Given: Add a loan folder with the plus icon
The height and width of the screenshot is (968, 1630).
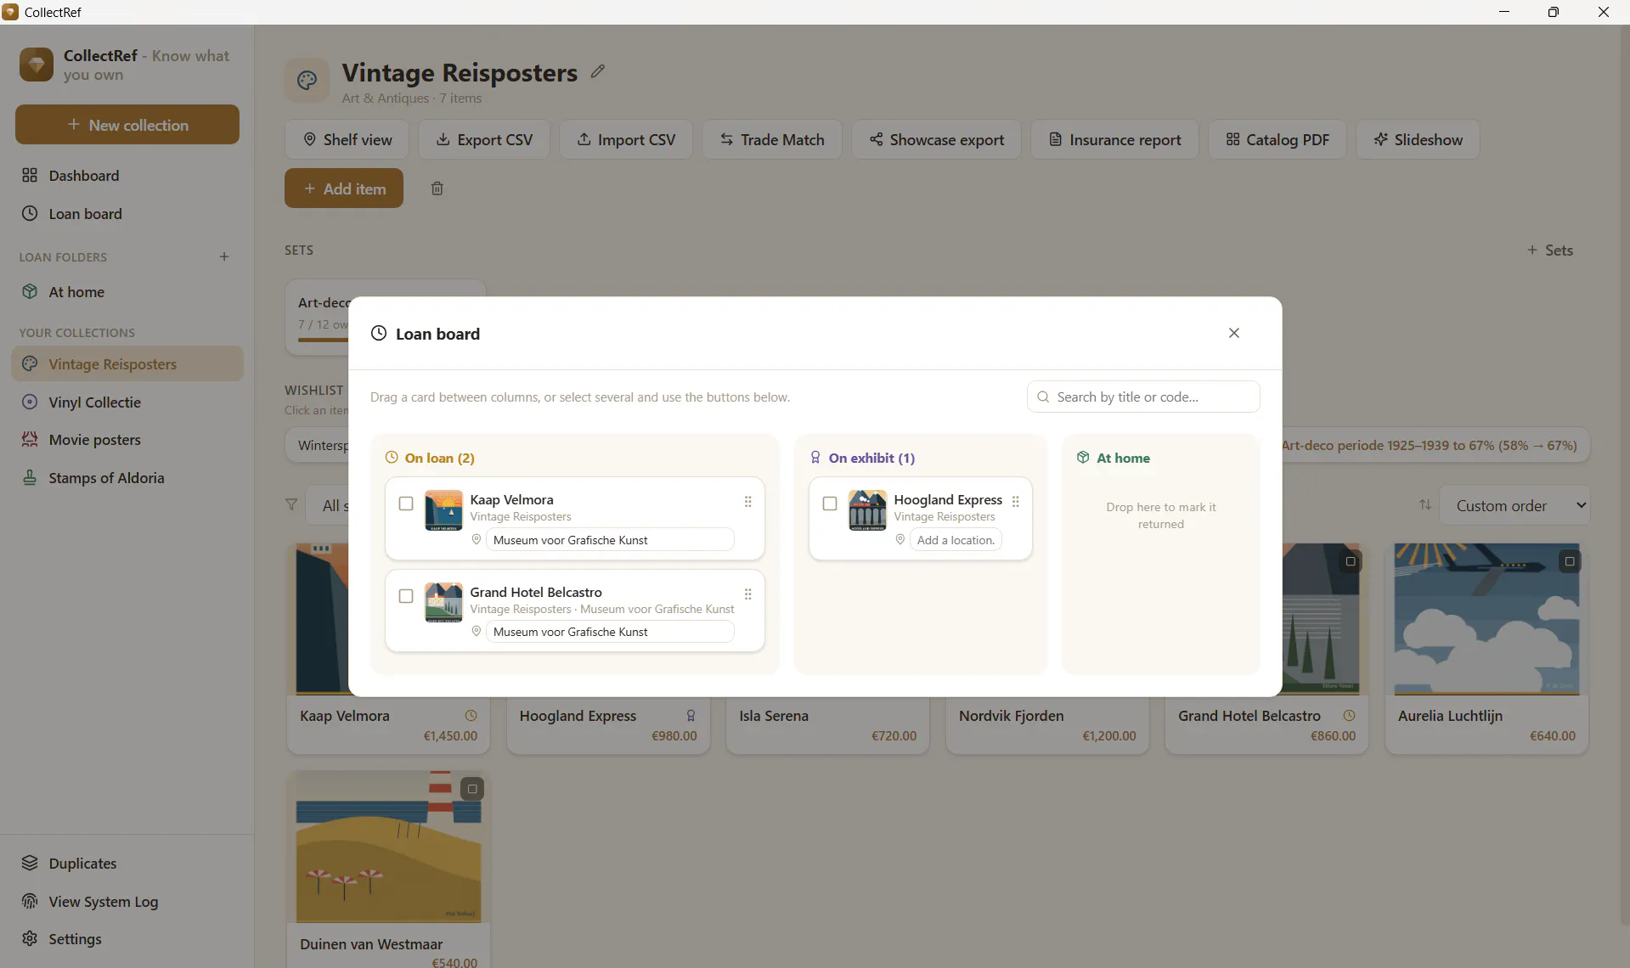Looking at the screenshot, I should click(x=224, y=256).
